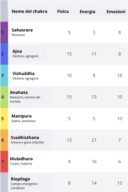Click the Nome del chakra column header

(29, 11)
